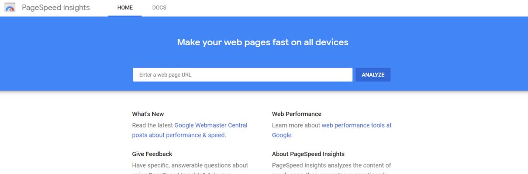The height and width of the screenshot is (174, 528).
Task: Click the 'Read the latest' intro text
Action: (x=152, y=125)
